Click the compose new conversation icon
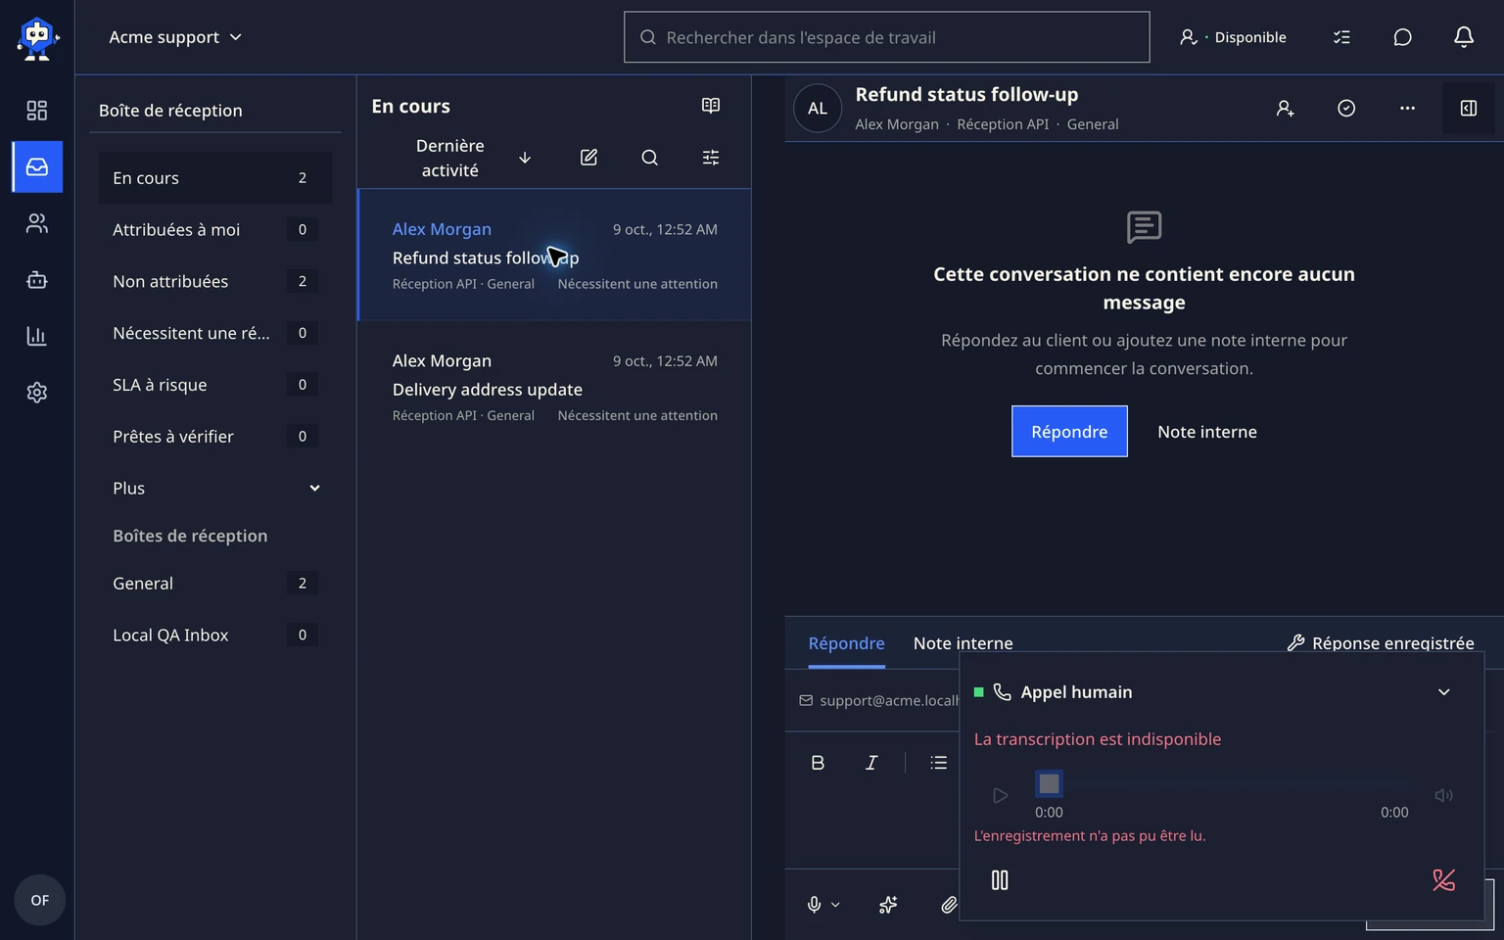 tap(588, 158)
